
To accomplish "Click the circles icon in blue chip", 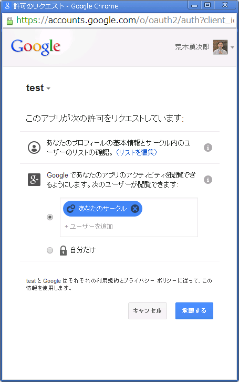I will [71, 209].
